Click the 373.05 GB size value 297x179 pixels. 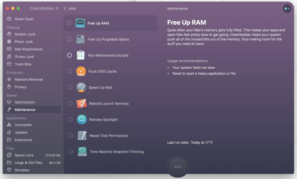pyautogui.click(x=53, y=155)
